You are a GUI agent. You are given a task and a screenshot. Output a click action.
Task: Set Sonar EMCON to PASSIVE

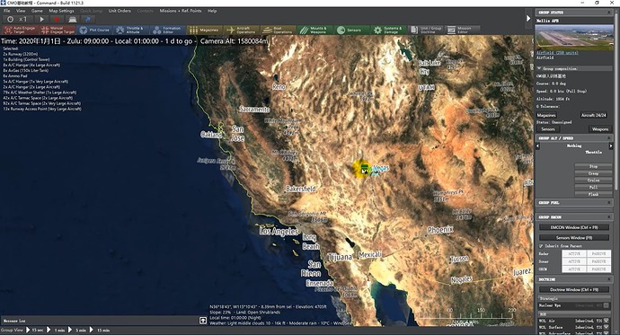click(598, 261)
